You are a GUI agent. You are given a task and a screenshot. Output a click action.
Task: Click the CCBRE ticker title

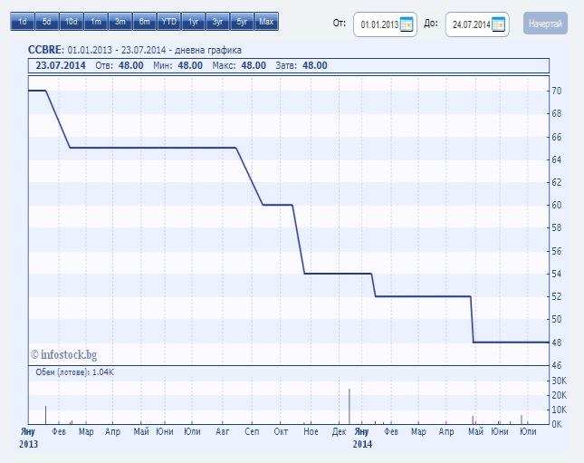(44, 50)
